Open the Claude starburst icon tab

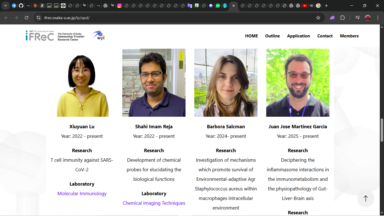point(35,6)
